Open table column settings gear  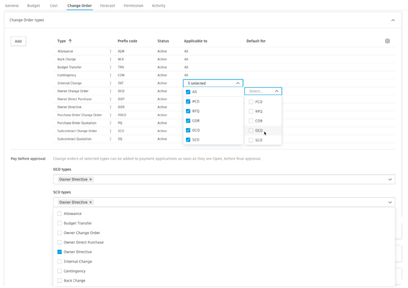[x=387, y=41]
